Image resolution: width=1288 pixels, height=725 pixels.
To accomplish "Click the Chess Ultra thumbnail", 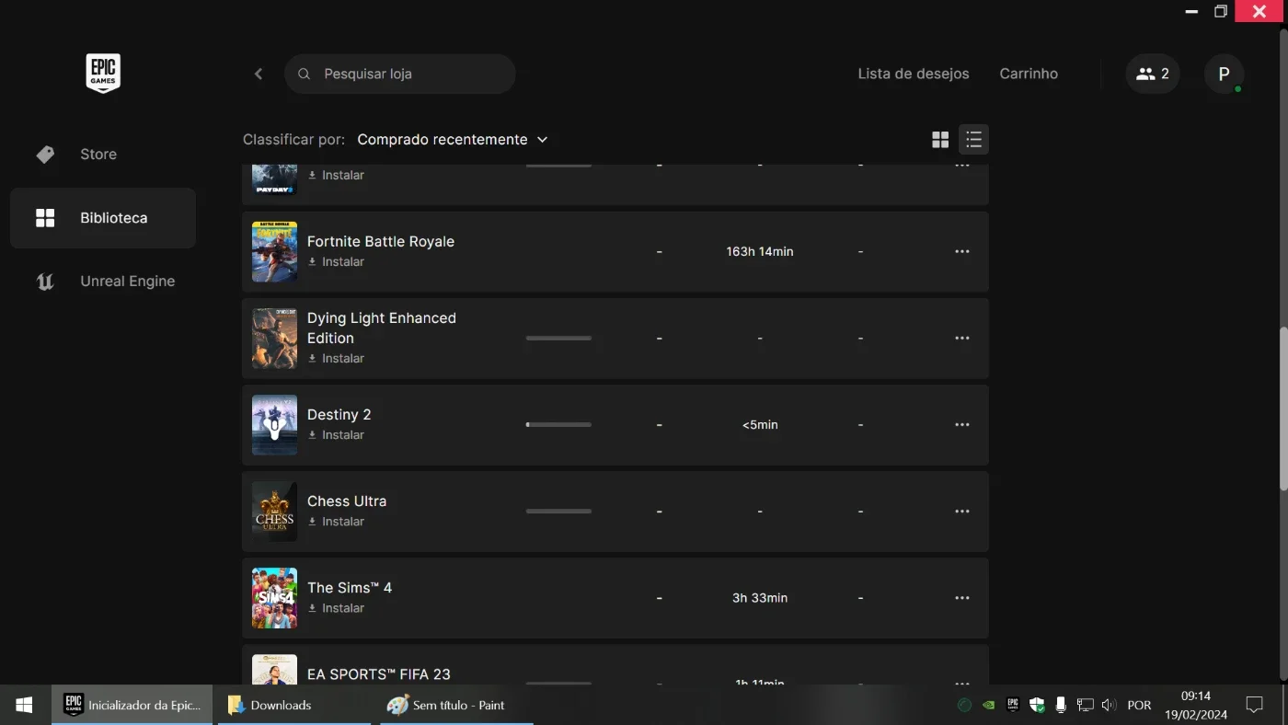I will [x=274, y=511].
